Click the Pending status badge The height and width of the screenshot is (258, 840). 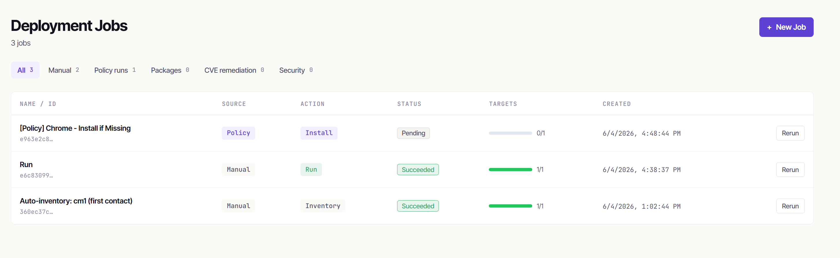click(413, 133)
